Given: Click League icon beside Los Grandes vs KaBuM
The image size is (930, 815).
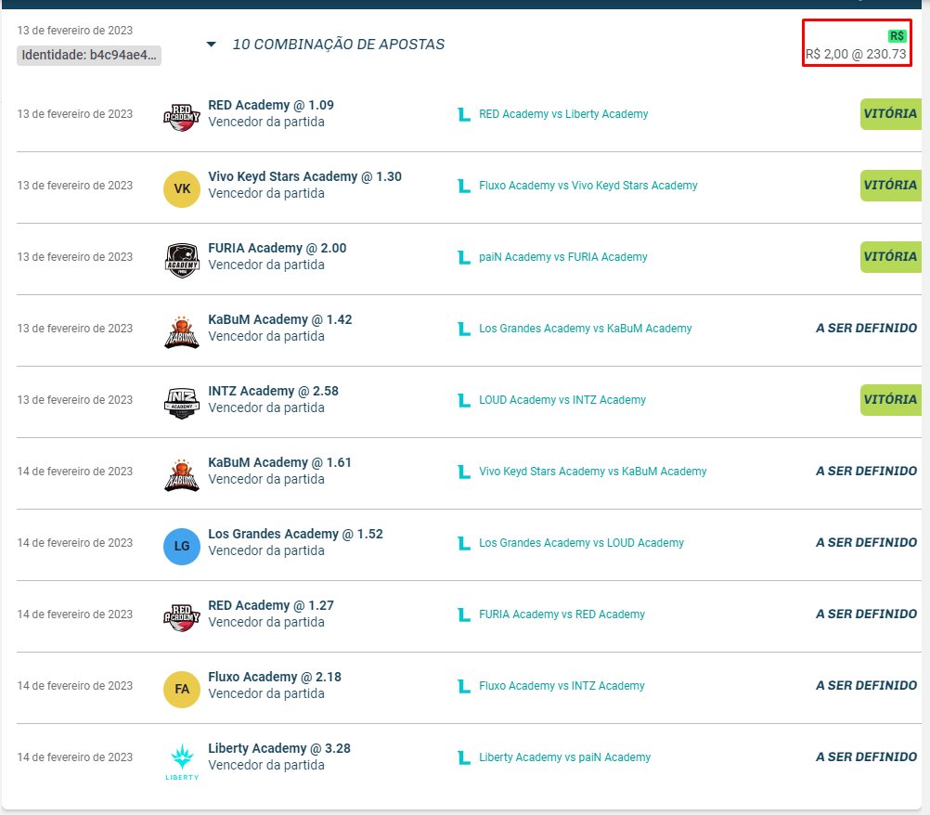Looking at the screenshot, I should [x=464, y=329].
